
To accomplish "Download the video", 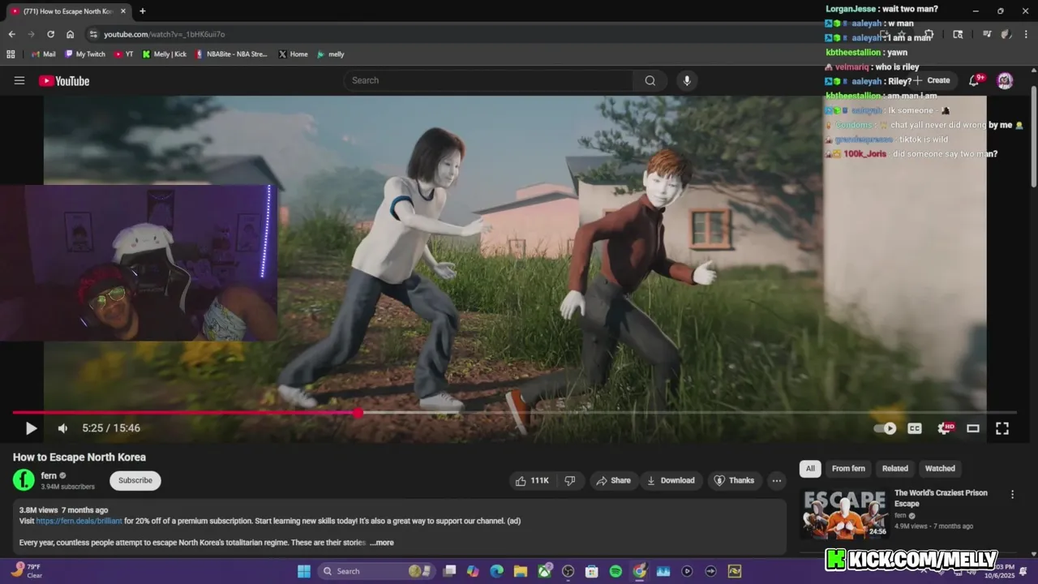I will coord(671,480).
